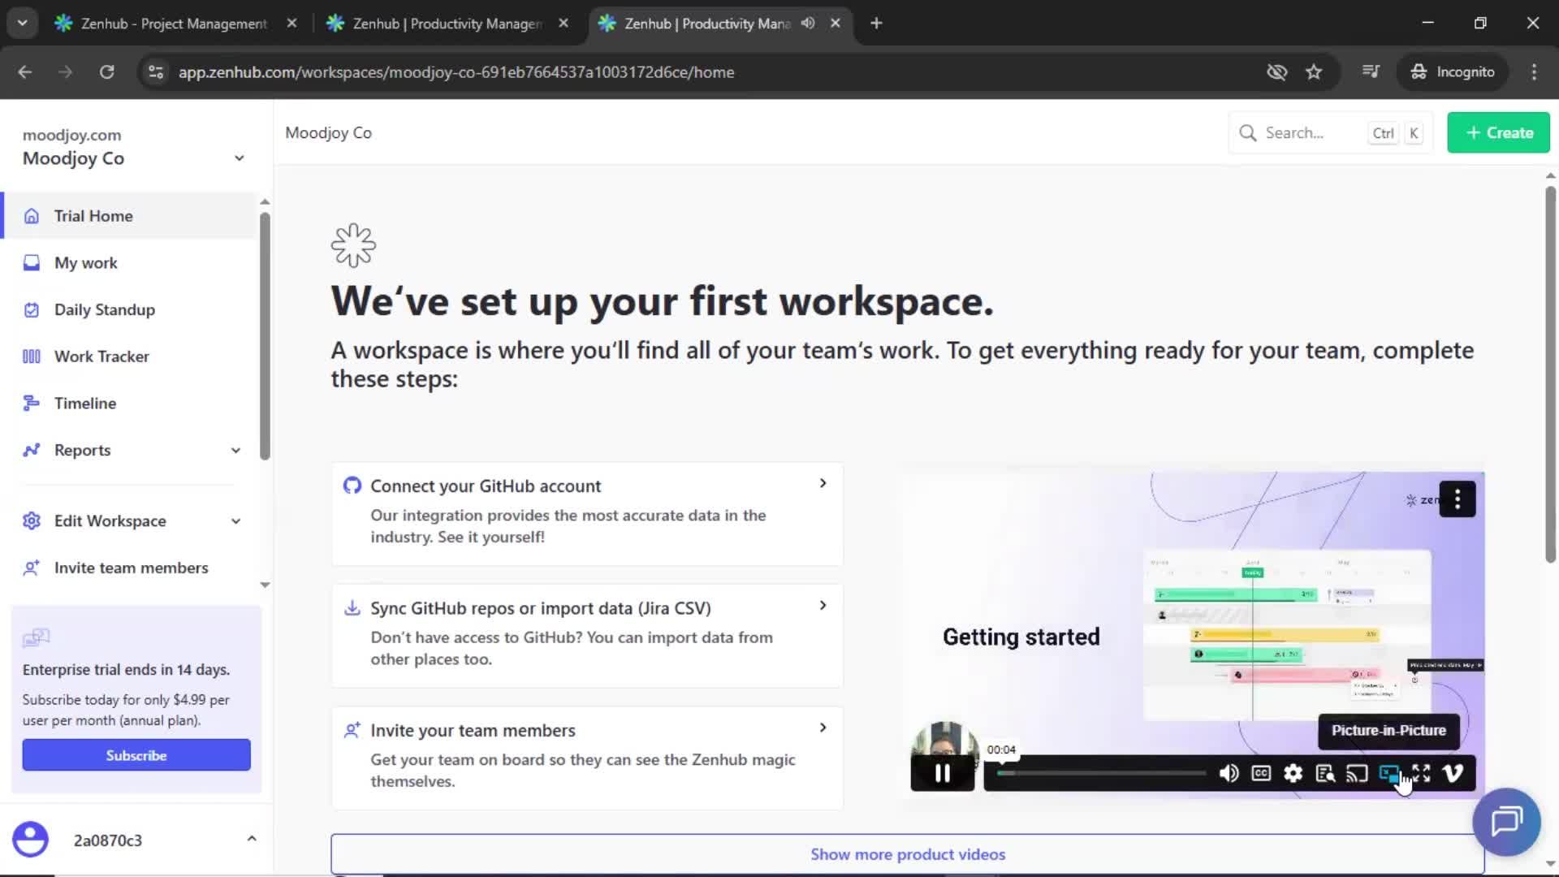Image resolution: width=1559 pixels, height=877 pixels.
Task: Mute the video using the speaker icon
Action: (1229, 773)
